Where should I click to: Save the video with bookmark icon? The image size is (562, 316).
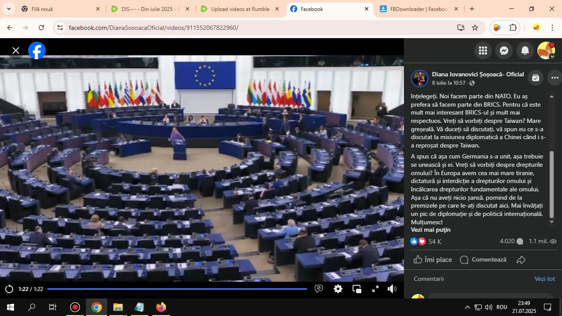(x=535, y=78)
